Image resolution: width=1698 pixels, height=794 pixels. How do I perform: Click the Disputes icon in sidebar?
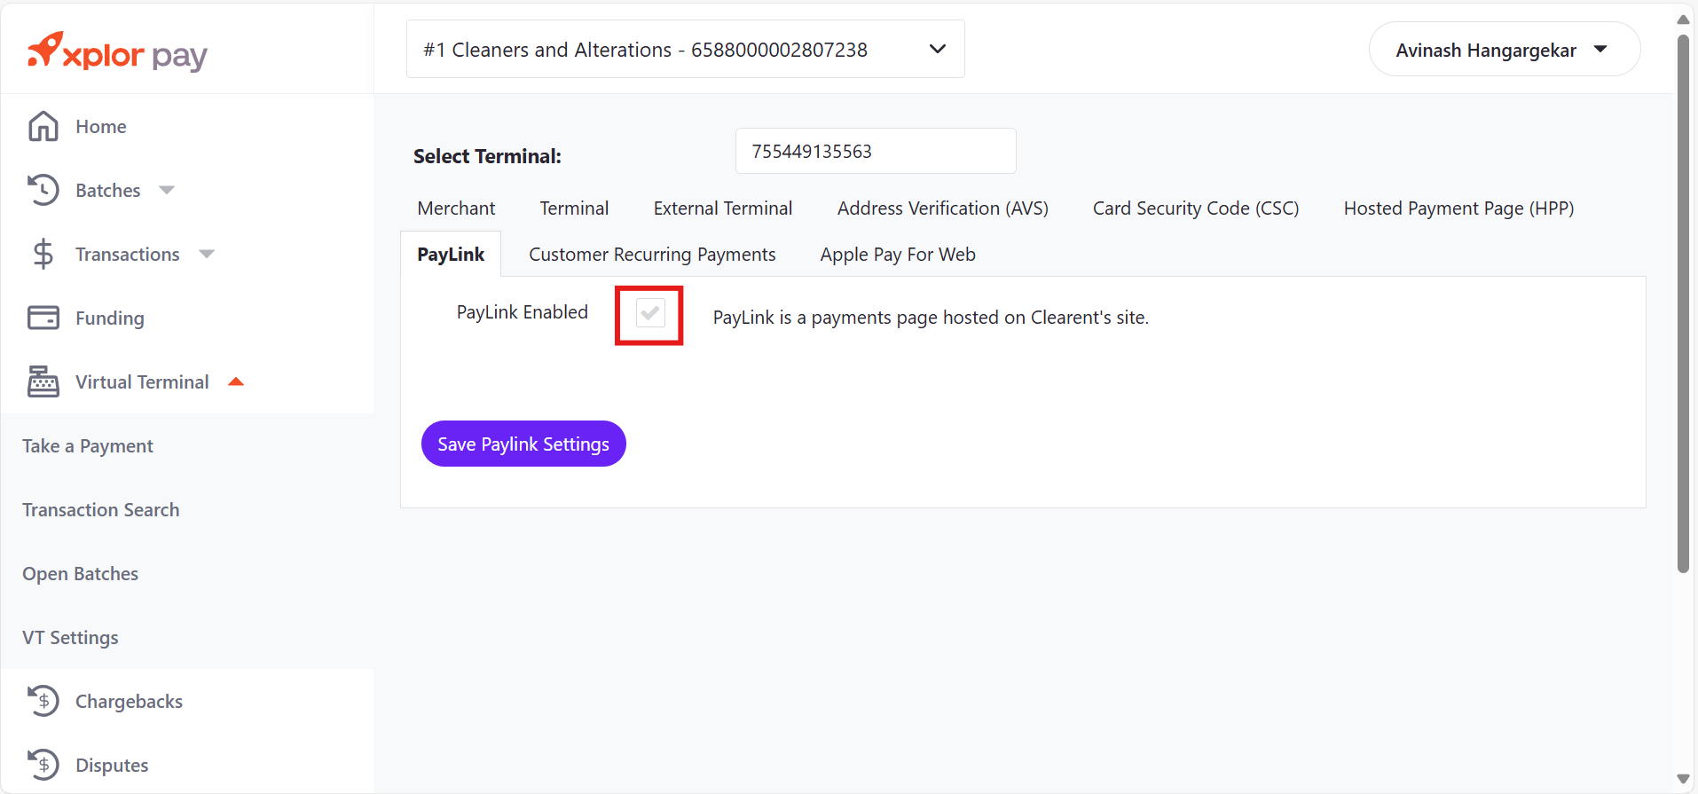43,765
